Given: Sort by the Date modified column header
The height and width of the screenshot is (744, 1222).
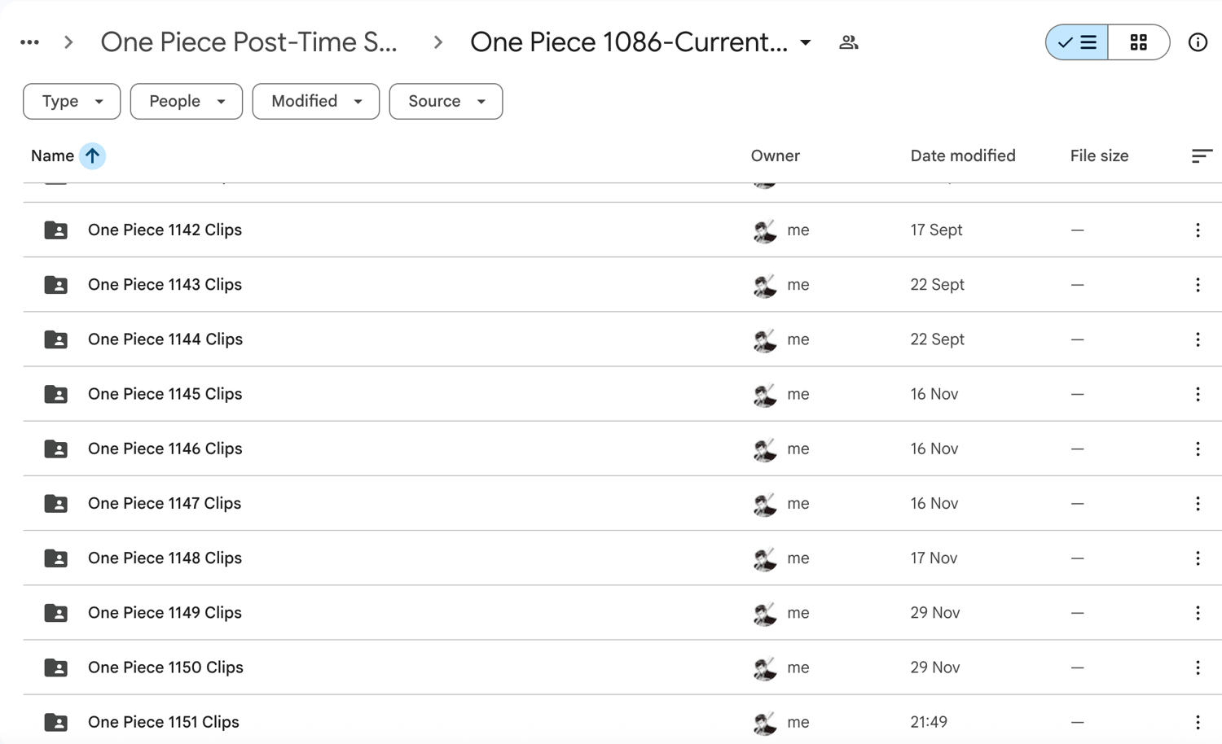Looking at the screenshot, I should point(962,155).
